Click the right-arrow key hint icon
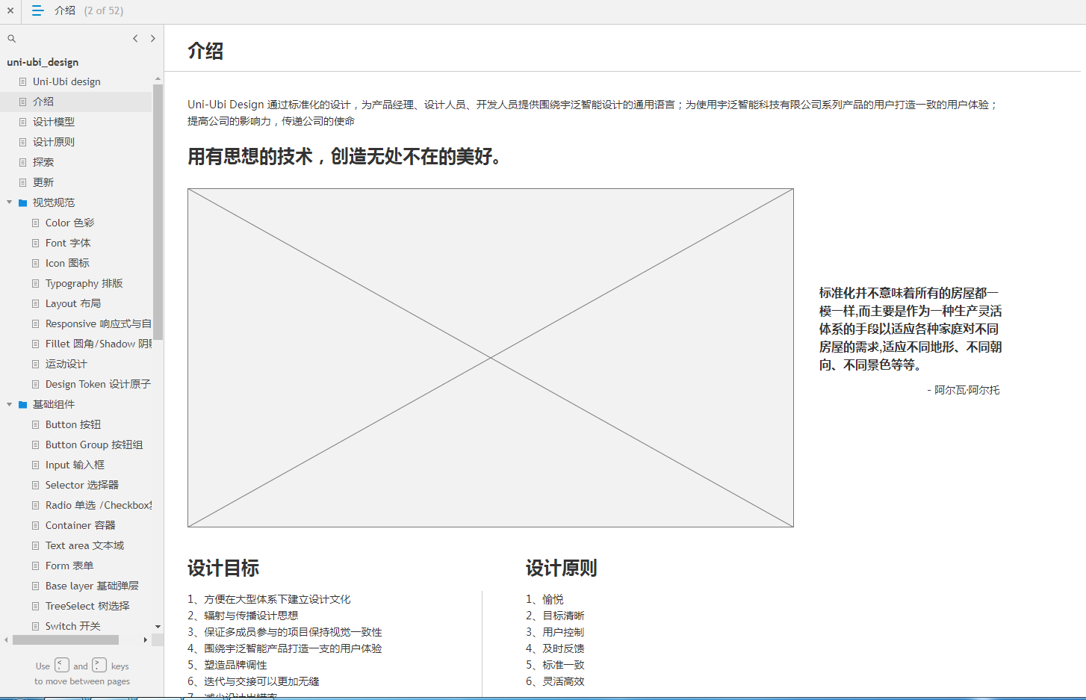The width and height of the screenshot is (1086, 700). [x=99, y=665]
